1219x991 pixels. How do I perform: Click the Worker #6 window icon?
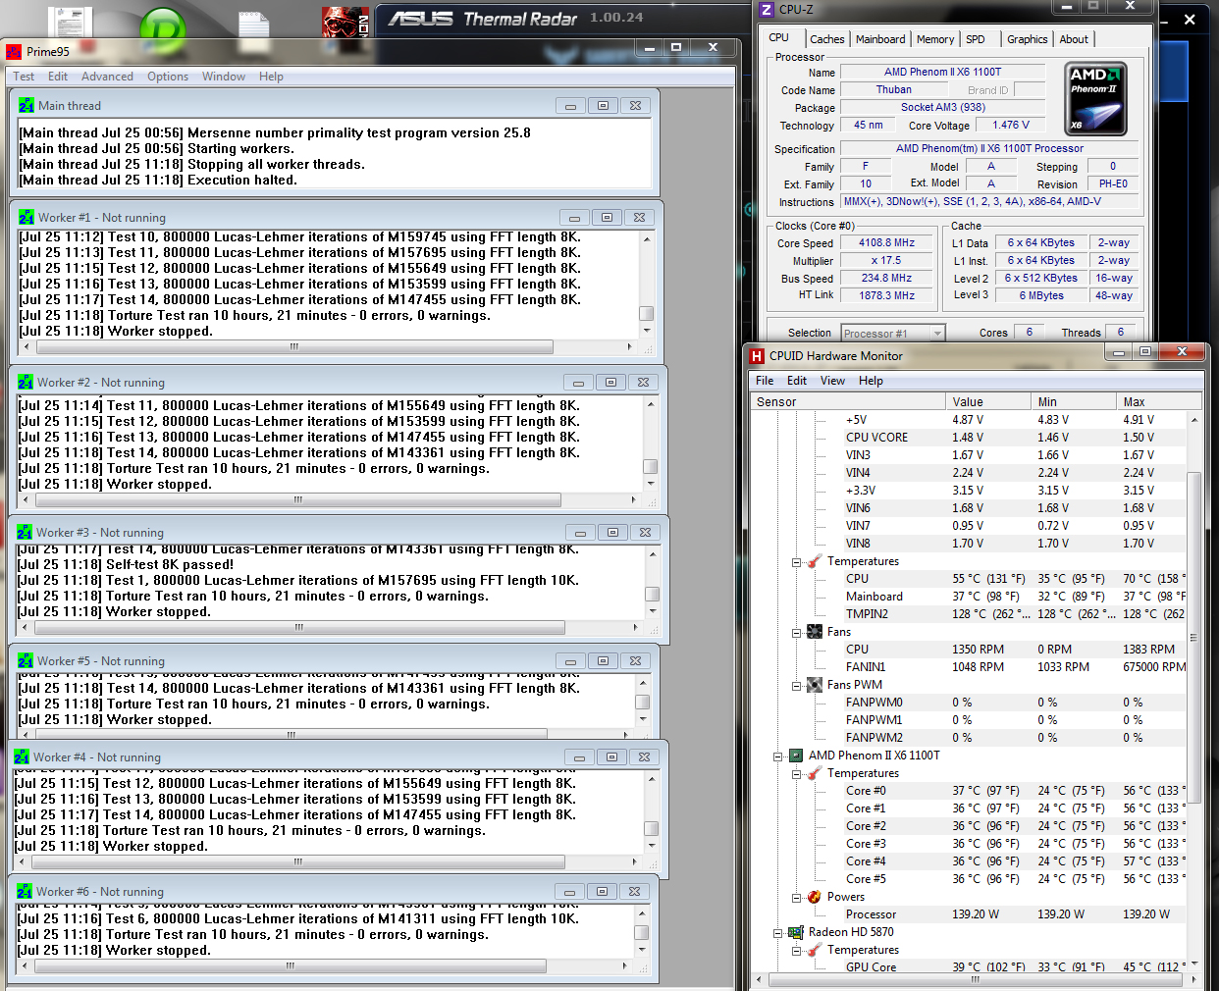(x=25, y=891)
